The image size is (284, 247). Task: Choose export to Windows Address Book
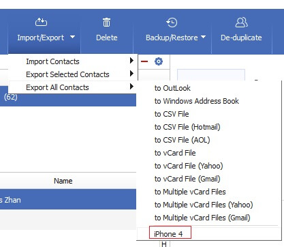(x=197, y=101)
